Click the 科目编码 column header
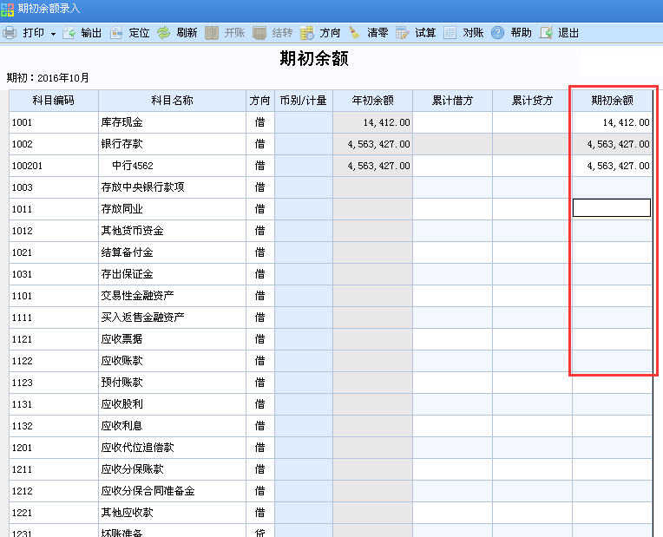This screenshot has height=537, width=663. pyautogui.click(x=54, y=101)
